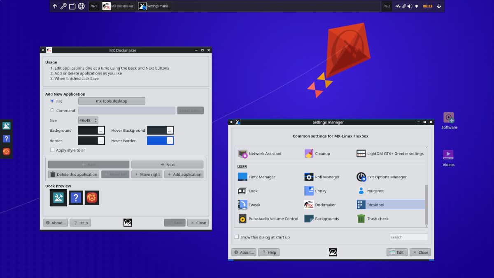Select the question mark icon in Dock Preview
Image resolution: width=494 pixels, height=278 pixels.
pos(76,198)
